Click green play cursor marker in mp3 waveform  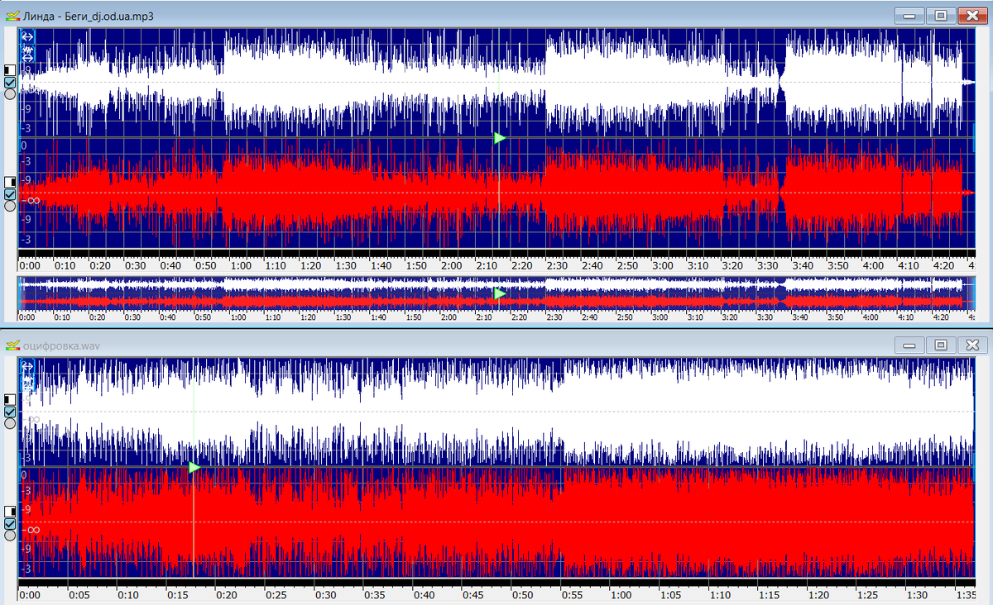(499, 137)
